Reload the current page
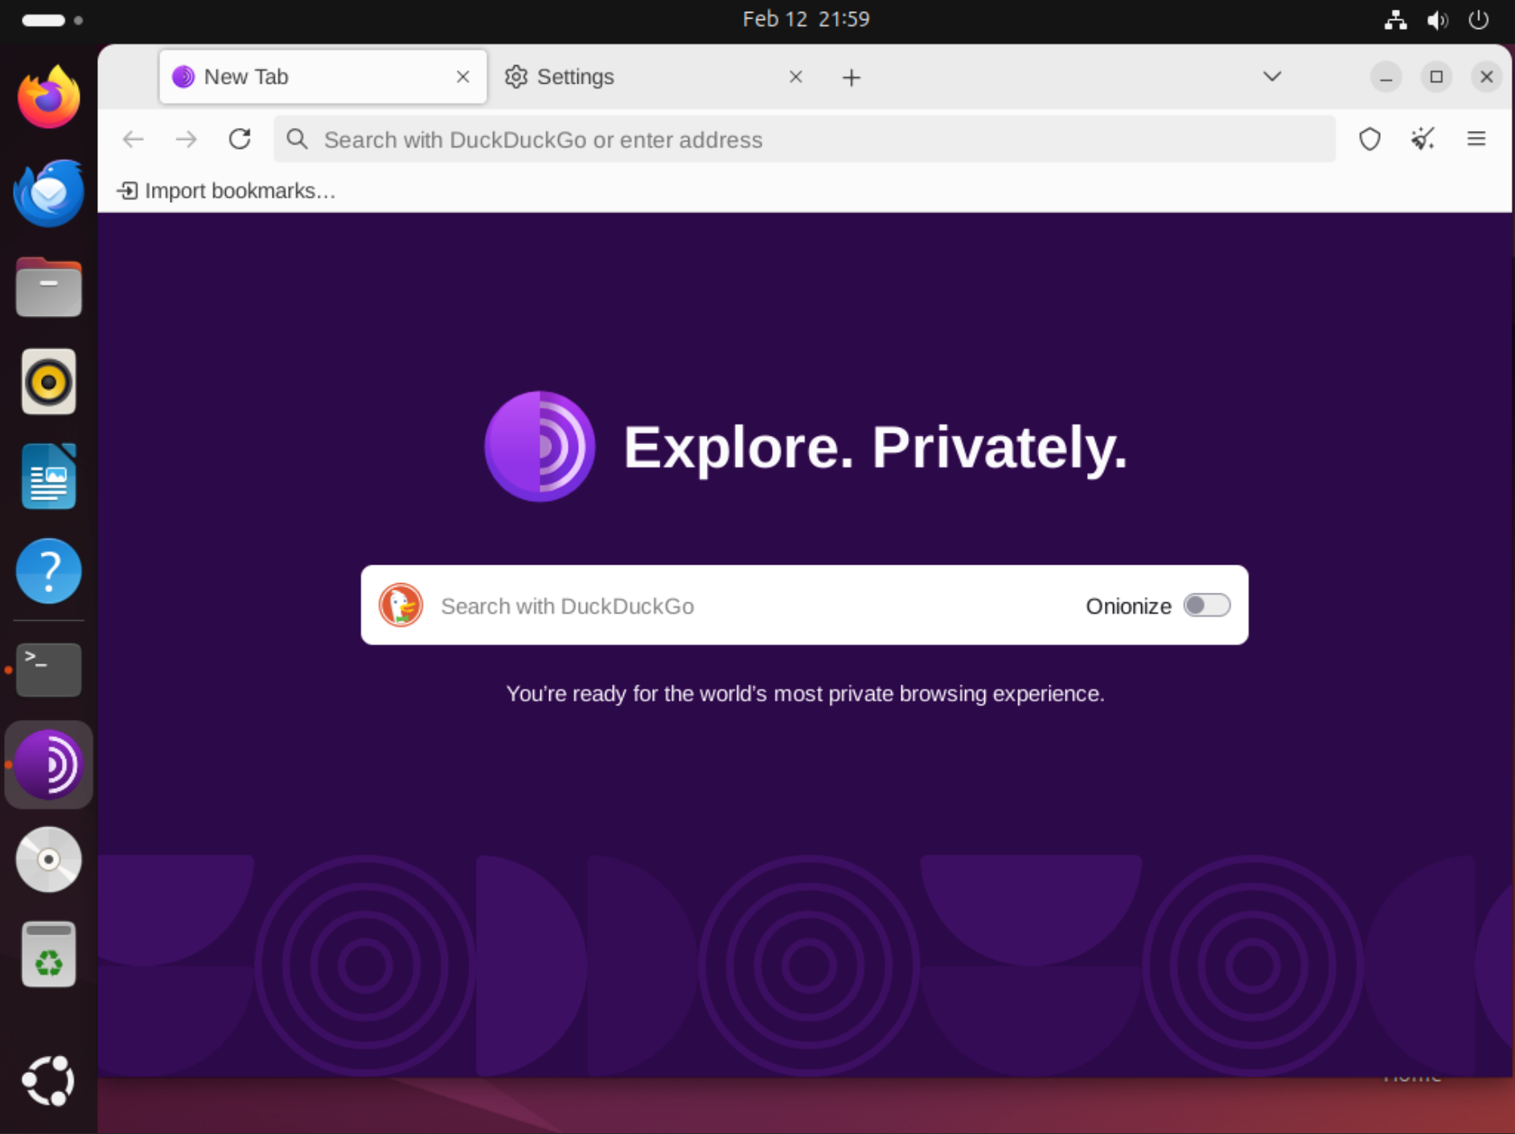The width and height of the screenshot is (1515, 1134). coord(239,139)
